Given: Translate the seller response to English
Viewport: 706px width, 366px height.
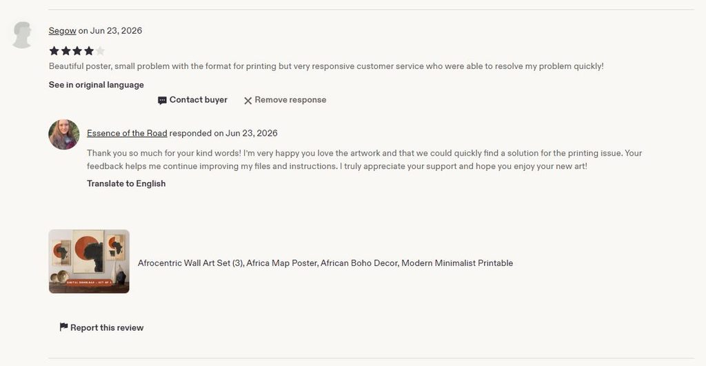Looking at the screenshot, I should [126, 183].
